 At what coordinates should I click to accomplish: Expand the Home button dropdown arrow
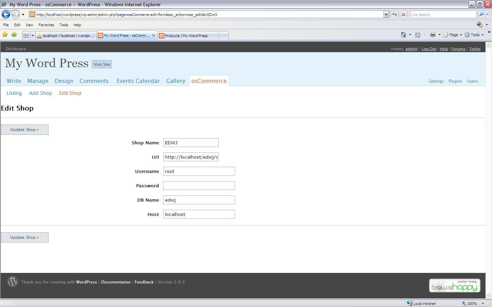pyautogui.click(x=410, y=35)
